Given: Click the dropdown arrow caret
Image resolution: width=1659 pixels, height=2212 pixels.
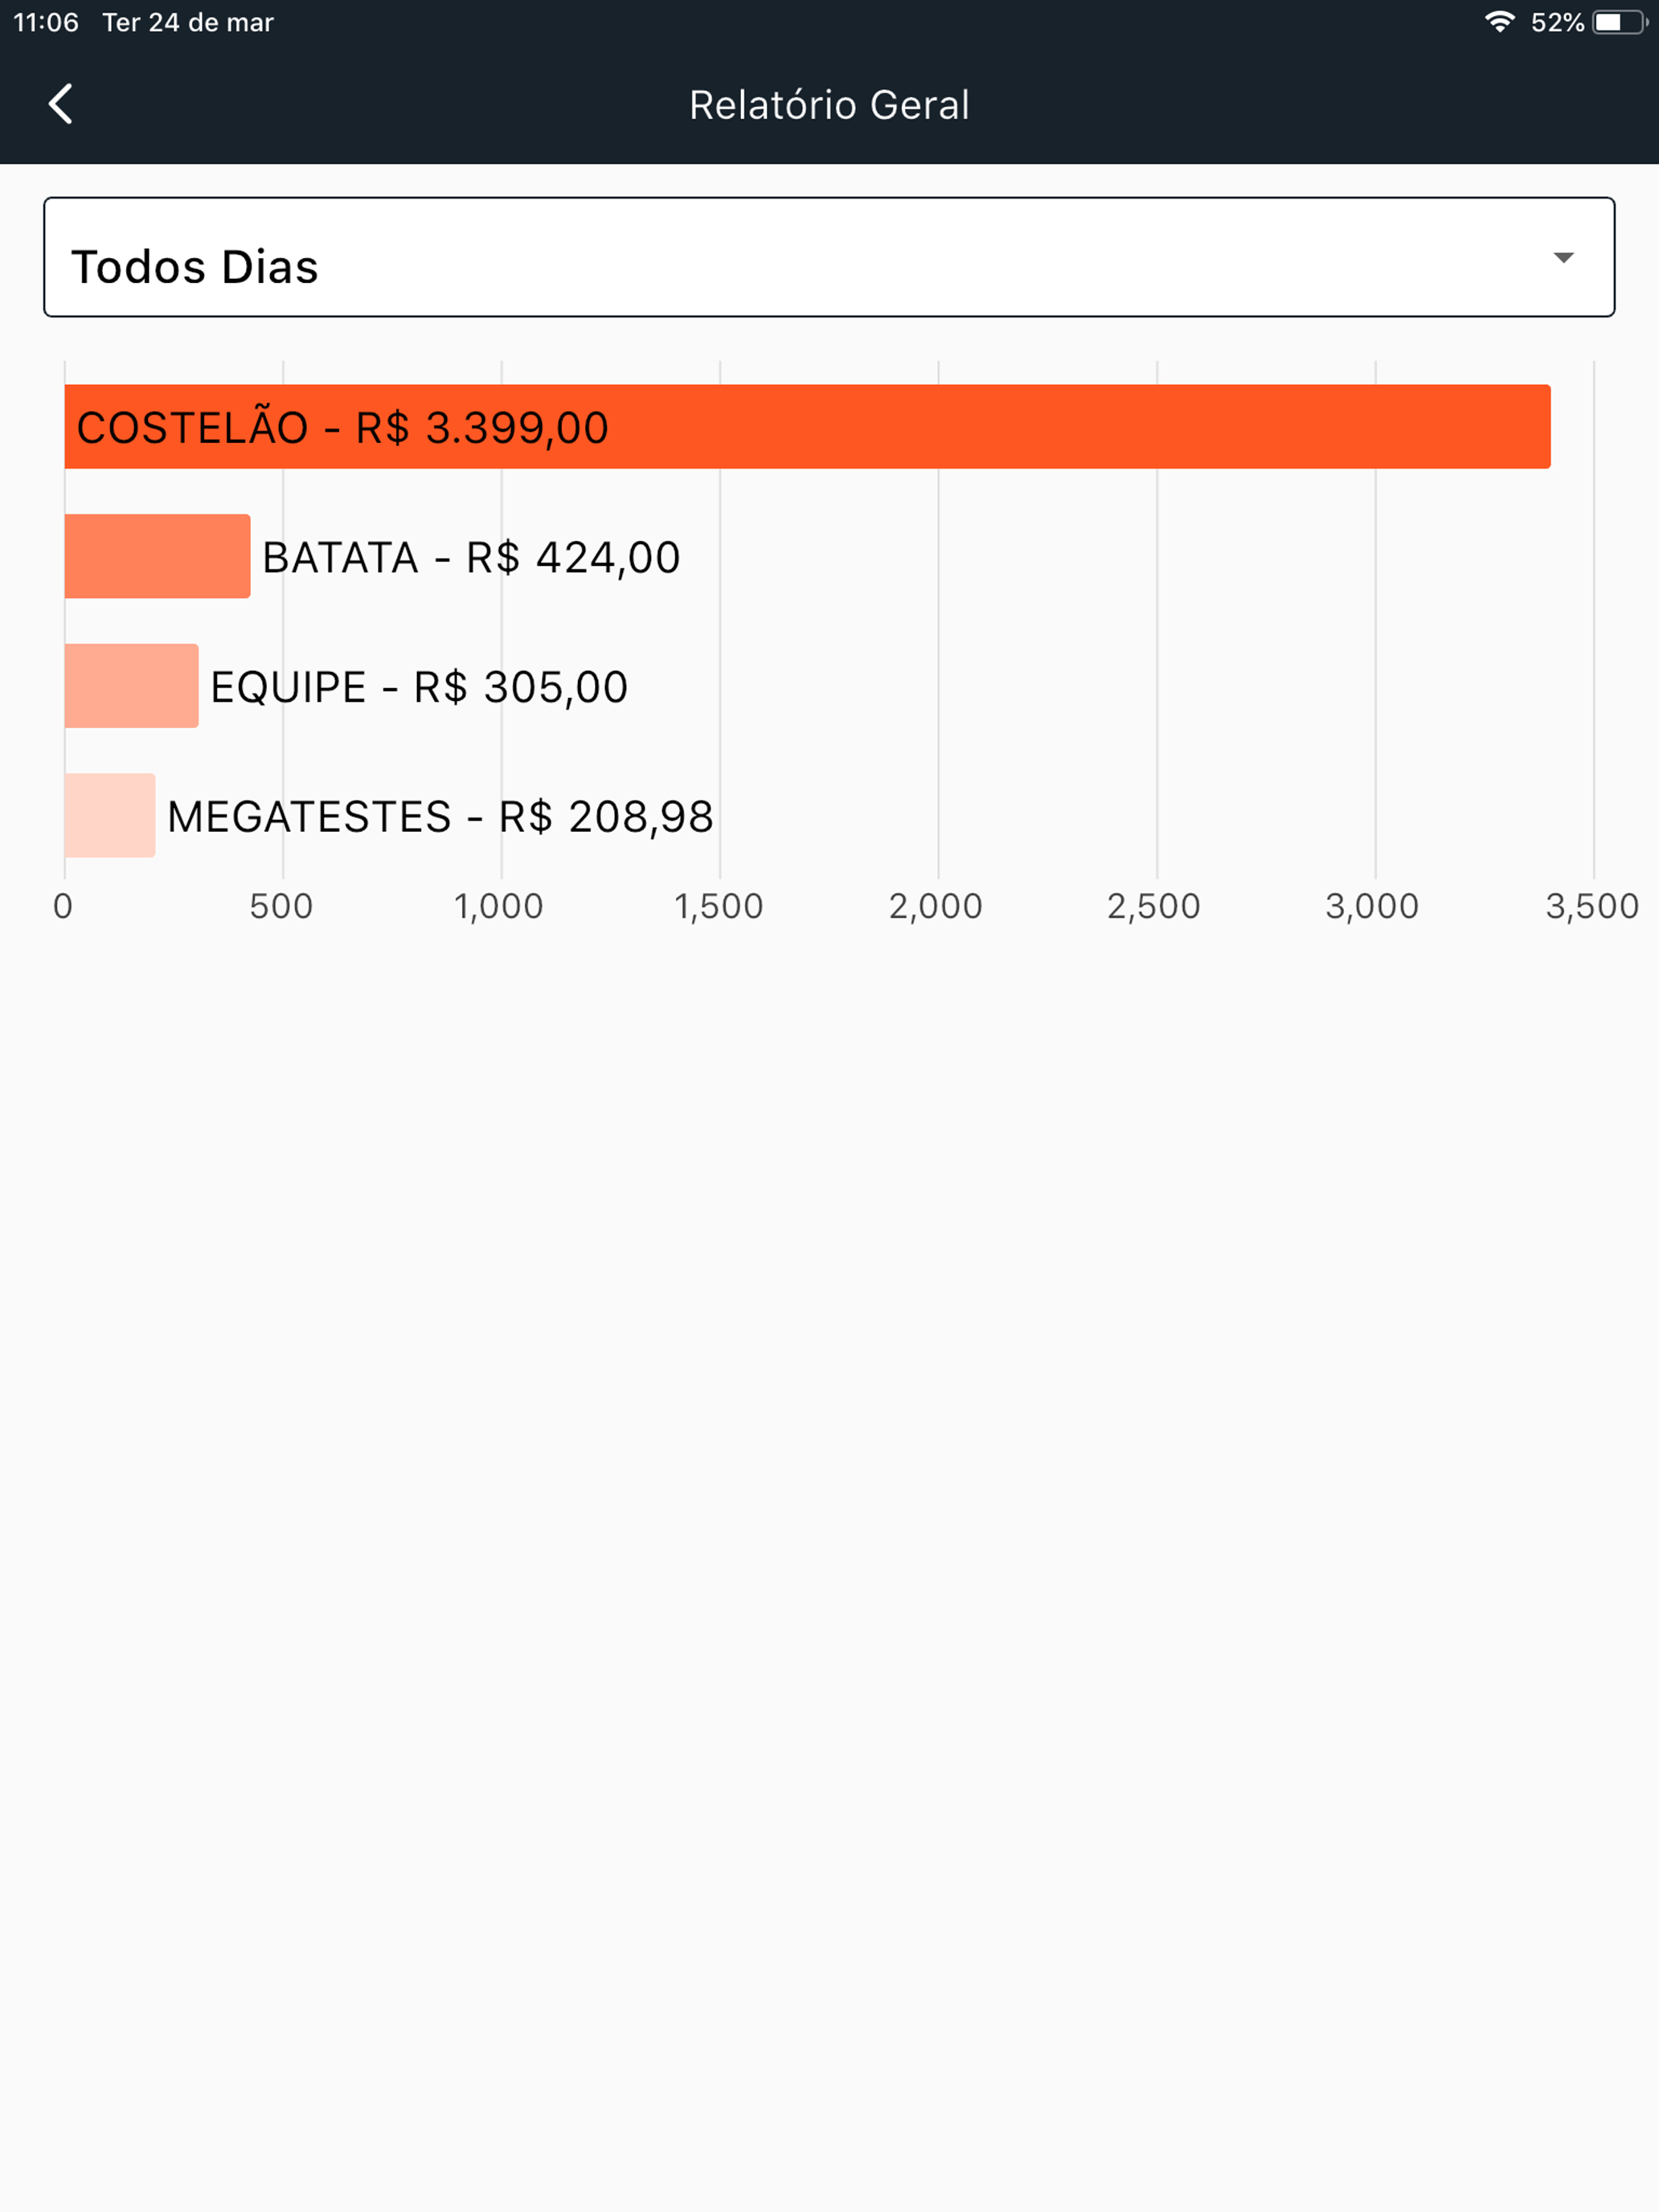Looking at the screenshot, I should (x=1564, y=258).
